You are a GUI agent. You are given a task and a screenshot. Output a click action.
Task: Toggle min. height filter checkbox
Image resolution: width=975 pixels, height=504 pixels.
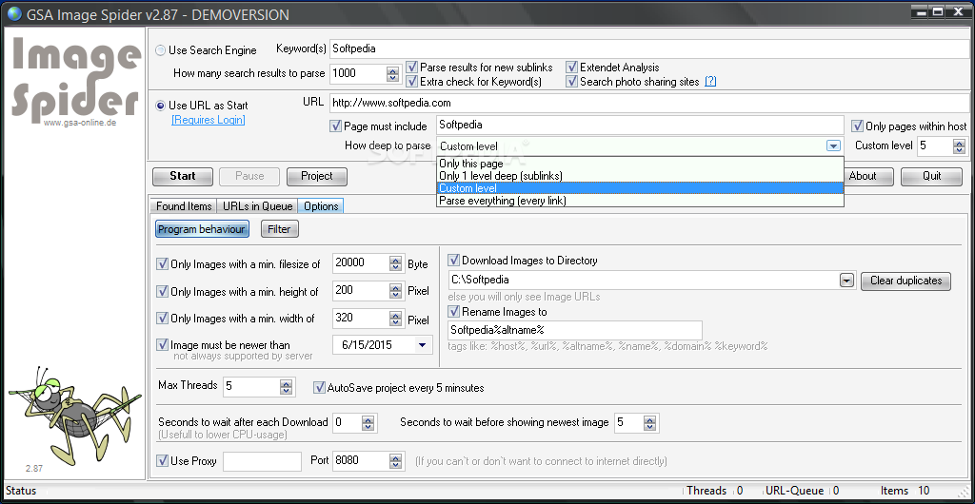click(162, 291)
